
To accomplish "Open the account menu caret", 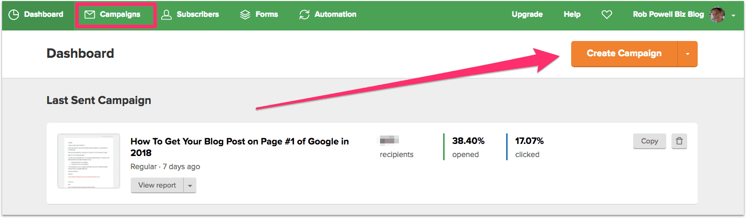I will pyautogui.click(x=733, y=16).
